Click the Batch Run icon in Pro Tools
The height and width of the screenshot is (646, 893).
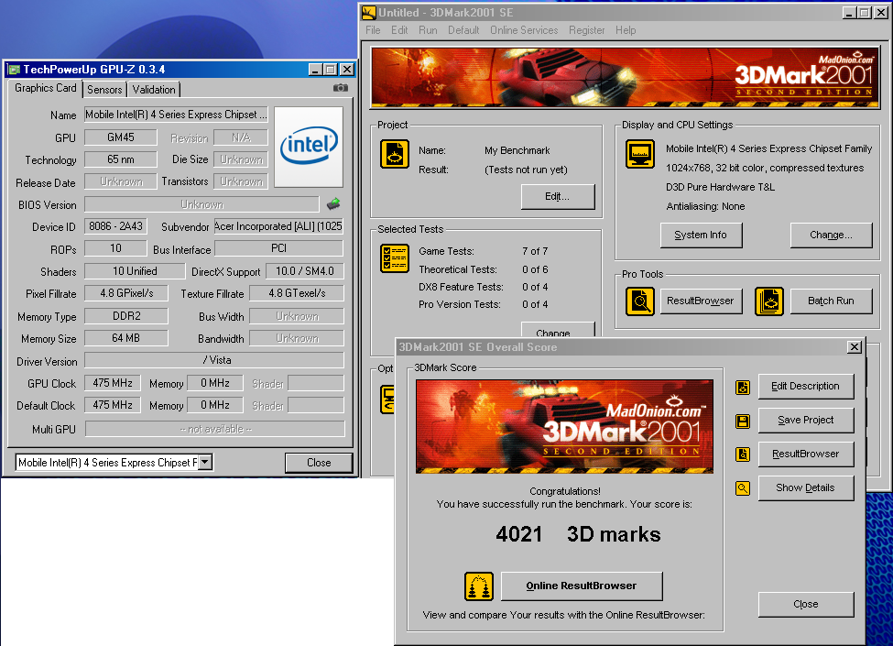768,301
